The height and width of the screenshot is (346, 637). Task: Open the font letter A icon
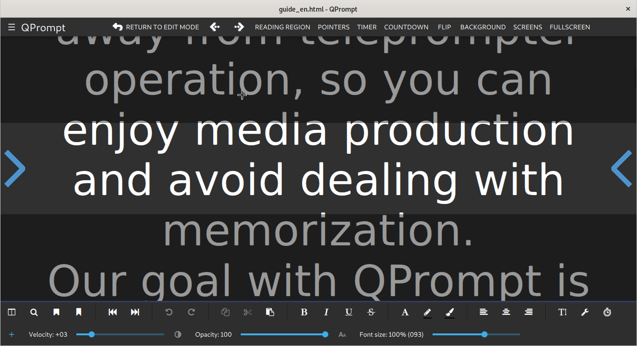click(405, 312)
